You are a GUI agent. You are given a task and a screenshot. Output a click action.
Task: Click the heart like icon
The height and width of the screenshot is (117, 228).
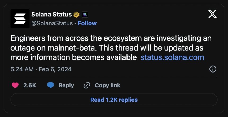pos(16,85)
